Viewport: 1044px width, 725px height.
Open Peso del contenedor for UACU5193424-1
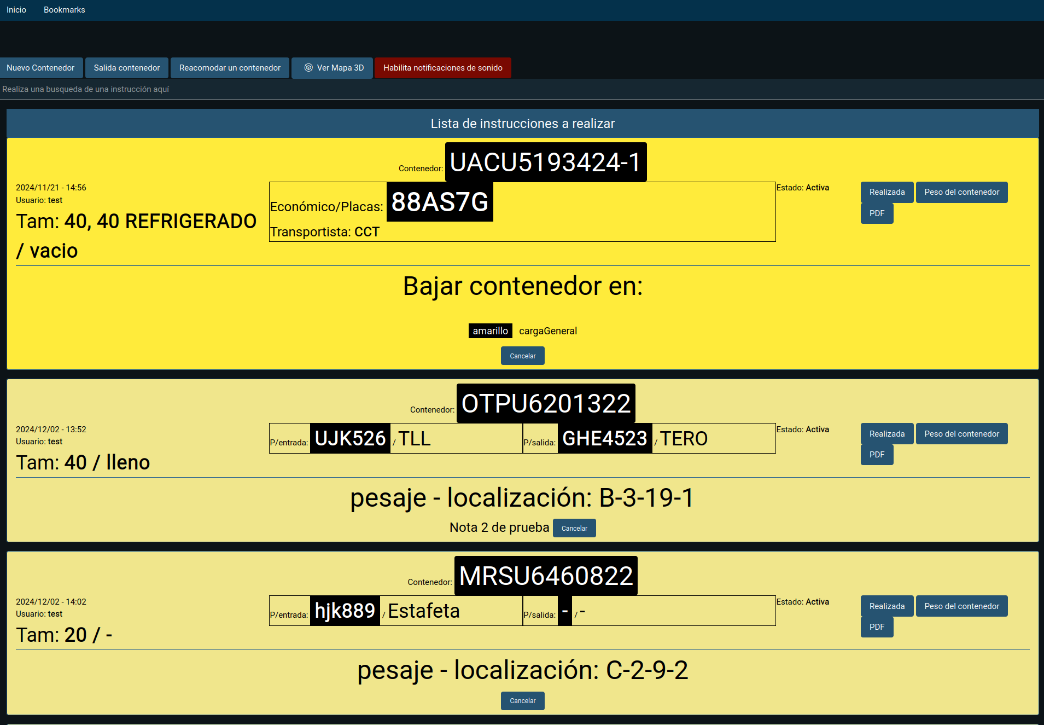point(961,192)
